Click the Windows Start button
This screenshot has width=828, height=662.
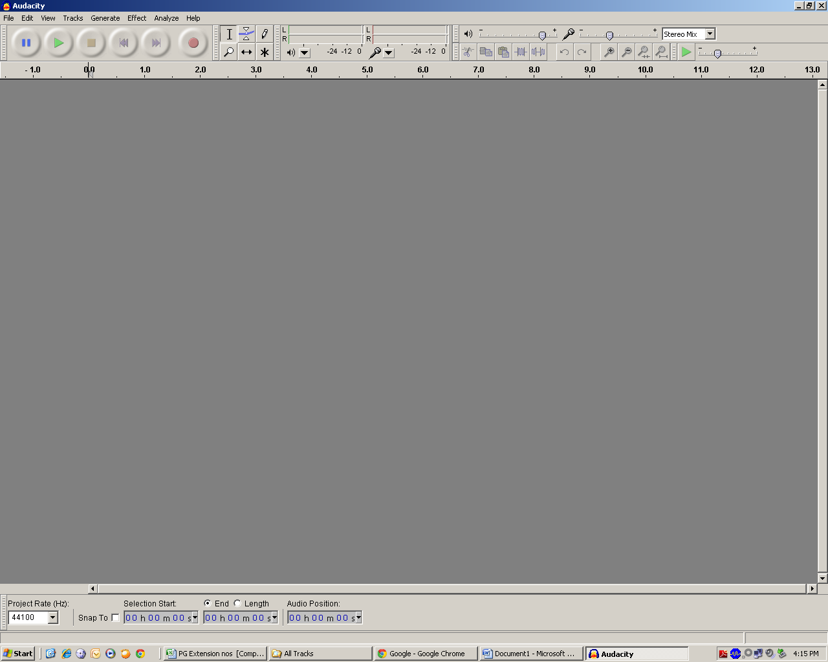[x=18, y=654]
